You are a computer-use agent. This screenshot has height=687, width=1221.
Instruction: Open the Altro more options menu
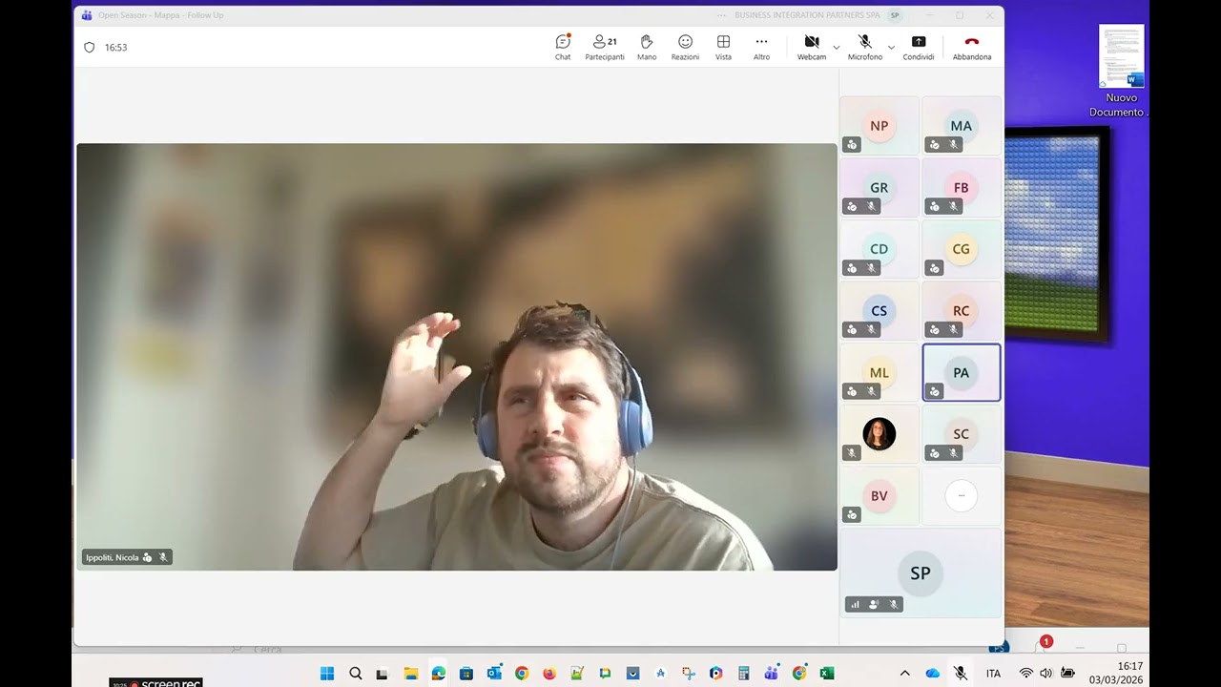[761, 47]
